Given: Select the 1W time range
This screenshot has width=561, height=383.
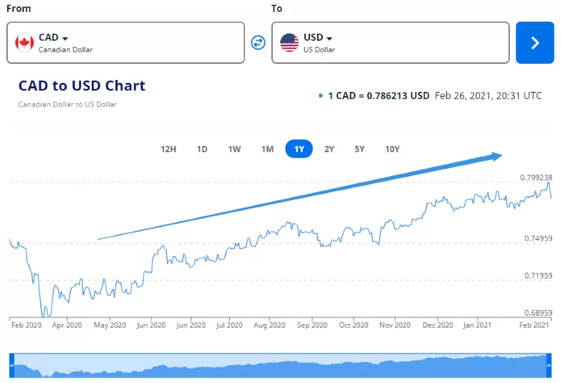Looking at the screenshot, I should coord(234,149).
